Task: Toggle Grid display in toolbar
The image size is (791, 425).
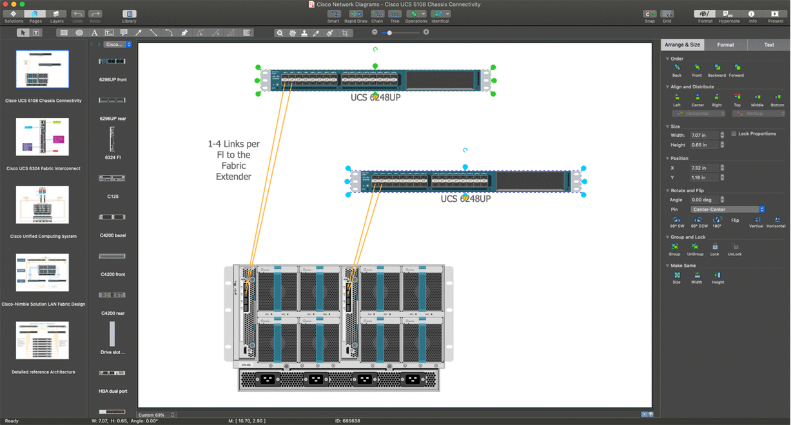Action: pyautogui.click(x=667, y=14)
